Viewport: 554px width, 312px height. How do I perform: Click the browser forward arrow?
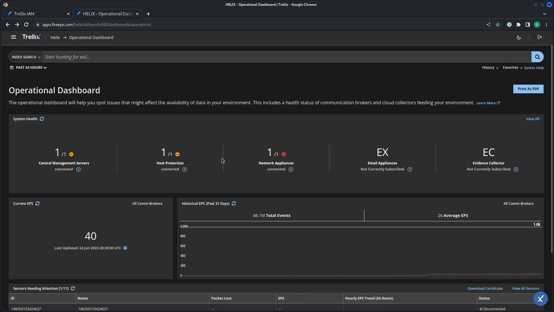tap(17, 25)
